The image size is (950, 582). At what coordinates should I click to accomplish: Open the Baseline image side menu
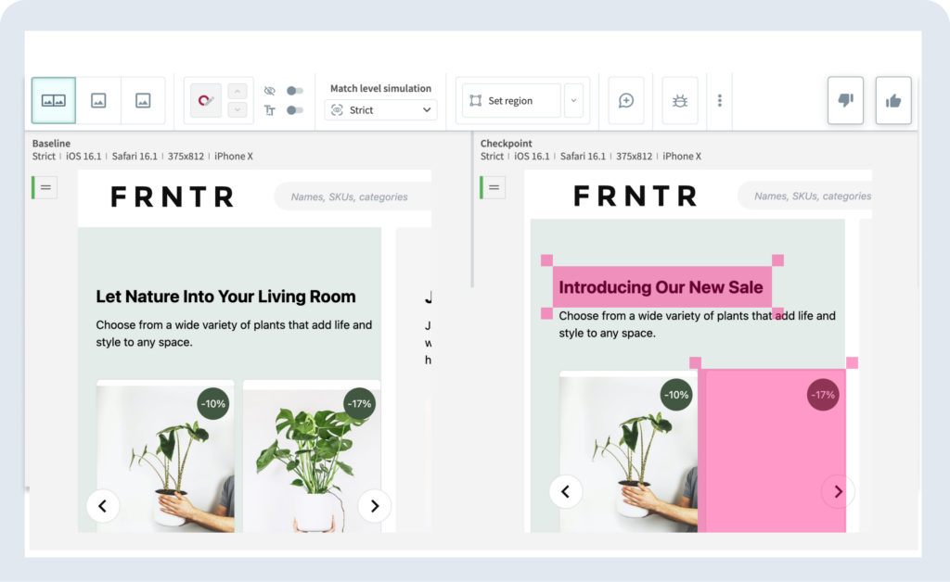[45, 187]
